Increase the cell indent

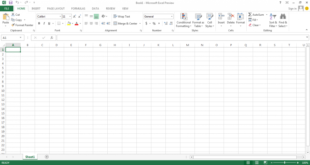pyautogui.click(x=108, y=23)
